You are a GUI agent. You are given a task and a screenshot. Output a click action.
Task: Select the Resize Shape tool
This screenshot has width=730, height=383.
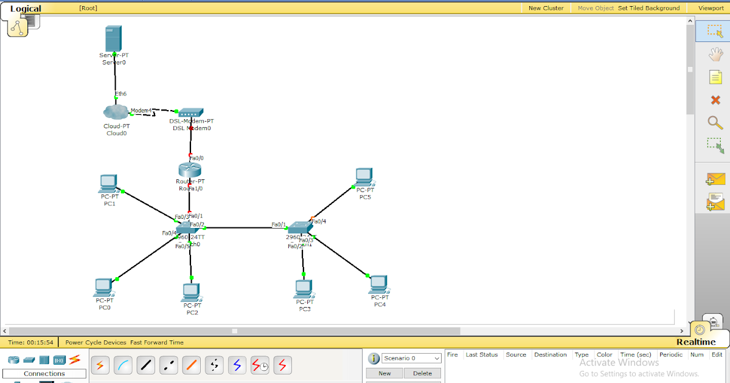715,145
